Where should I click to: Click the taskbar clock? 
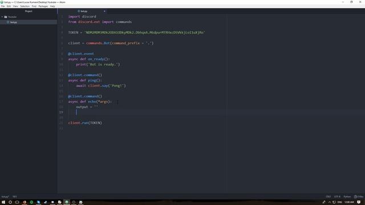[349, 202]
